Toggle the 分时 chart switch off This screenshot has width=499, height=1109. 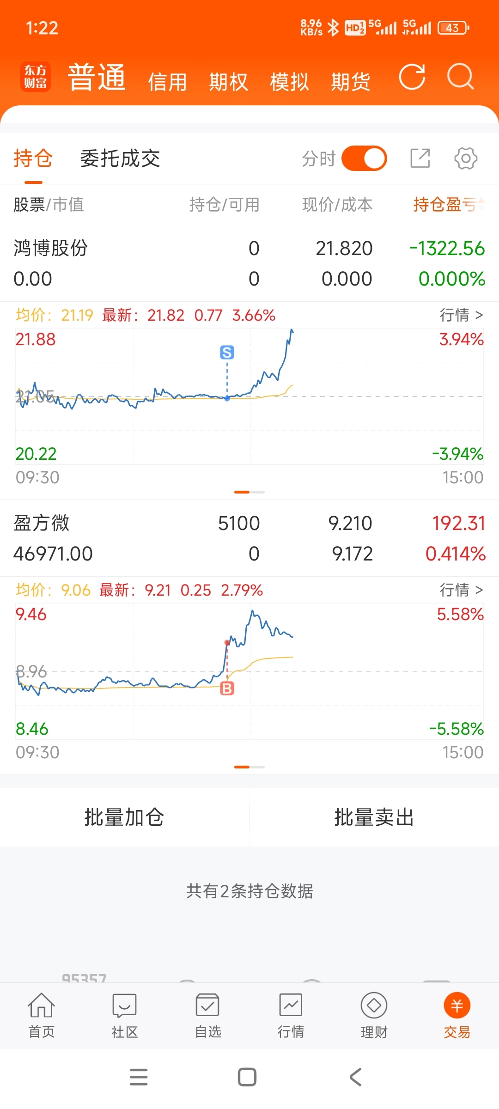364,158
